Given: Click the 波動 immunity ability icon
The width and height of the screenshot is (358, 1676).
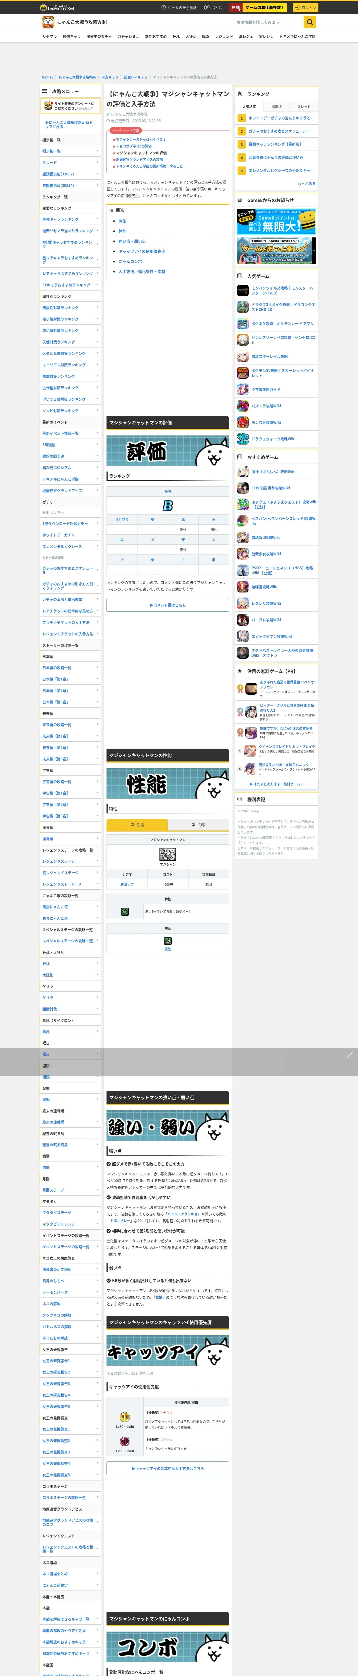Looking at the screenshot, I should 168,941.
